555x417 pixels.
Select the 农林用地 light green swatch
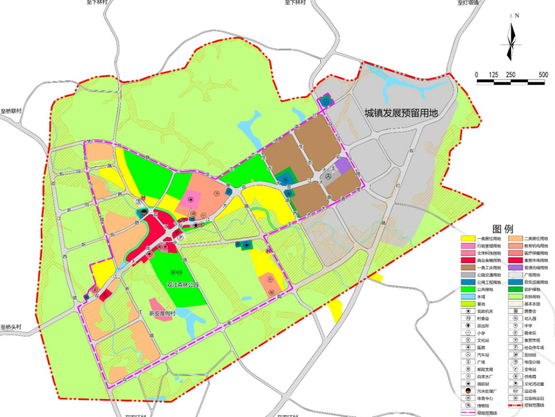[x=516, y=297]
